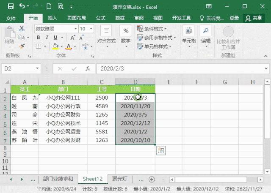Click the Quick Analysis icon below the selection
The width and height of the screenshot is (271, 193).
tap(161, 150)
